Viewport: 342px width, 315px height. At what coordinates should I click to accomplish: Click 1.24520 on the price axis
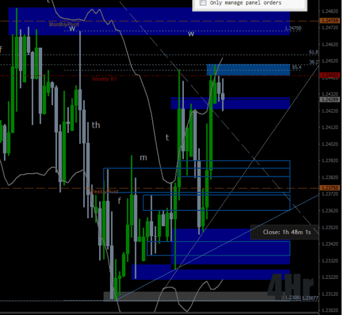(330, 61)
